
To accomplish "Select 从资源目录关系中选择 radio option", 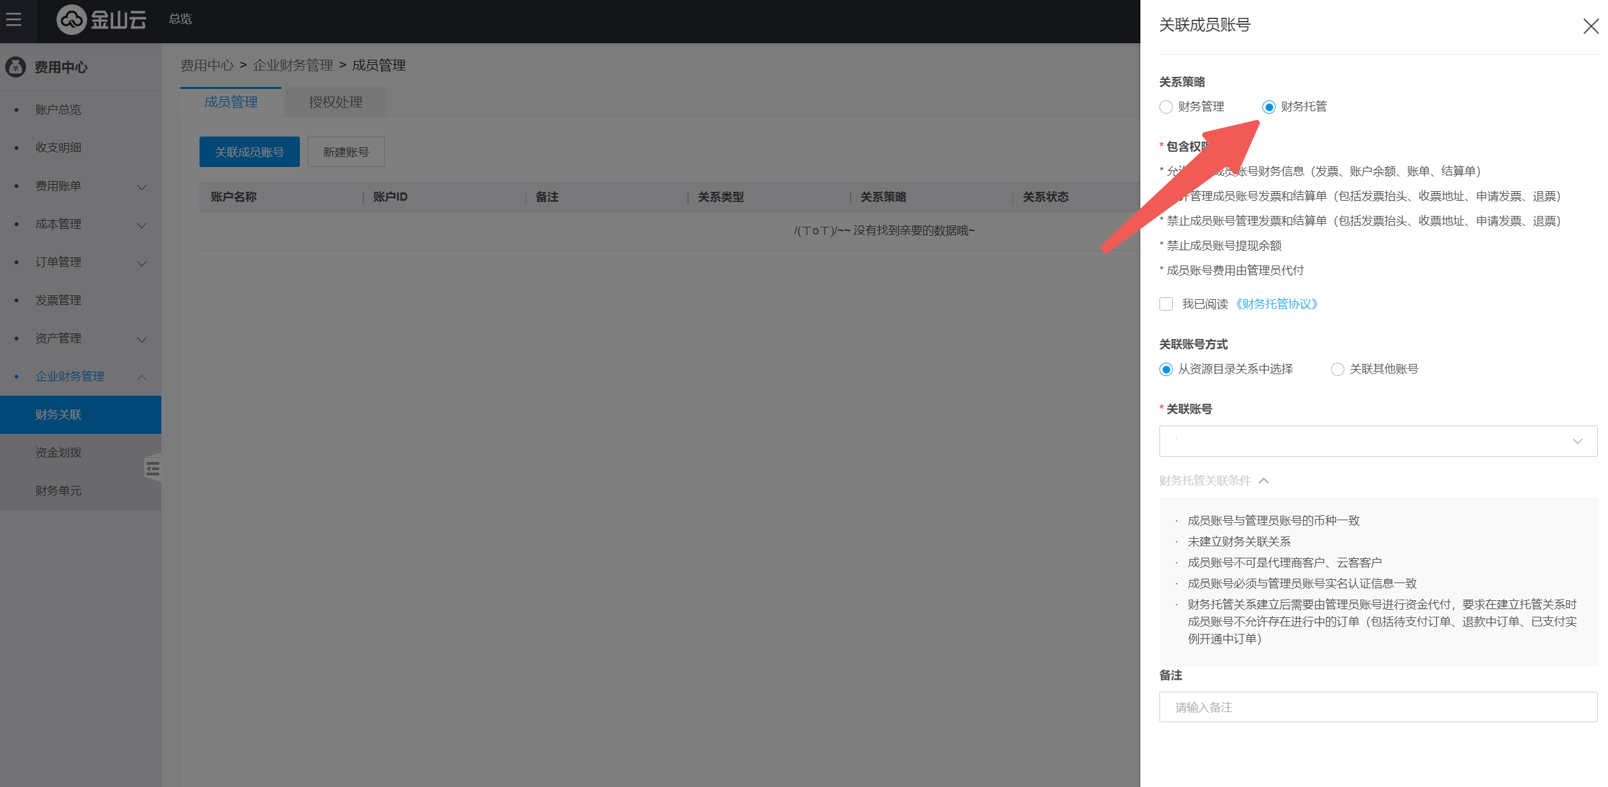I will (1166, 370).
